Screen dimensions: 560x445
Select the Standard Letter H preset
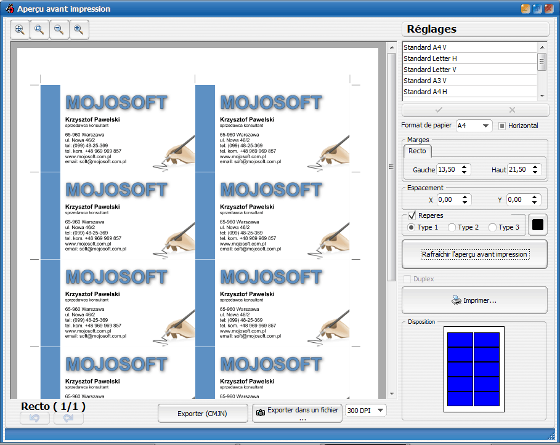click(469, 58)
